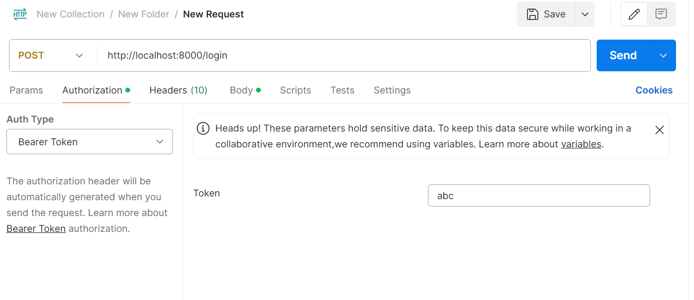Screen dimensions: 694x300
Task: Go to the Scripts tab
Action: [x=295, y=90]
